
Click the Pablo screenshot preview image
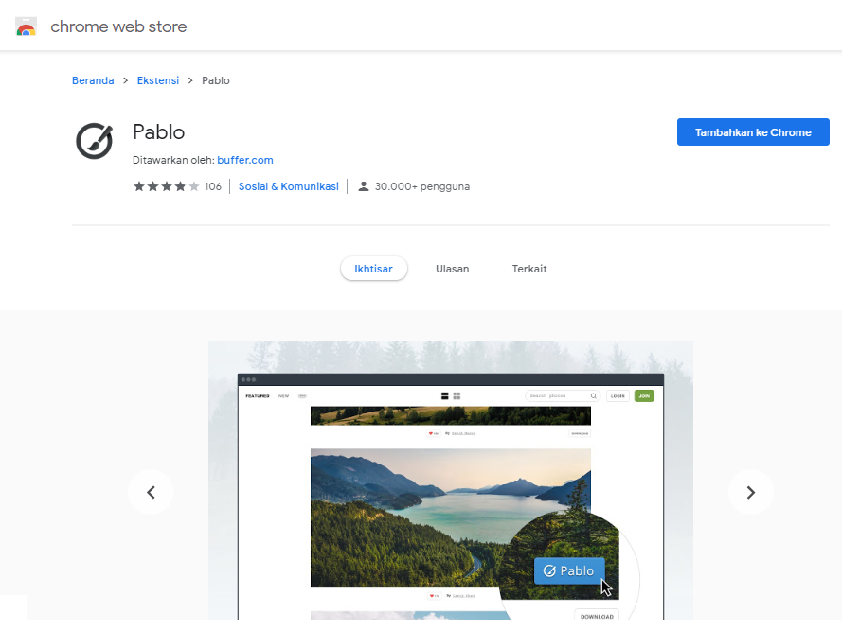coord(451,481)
